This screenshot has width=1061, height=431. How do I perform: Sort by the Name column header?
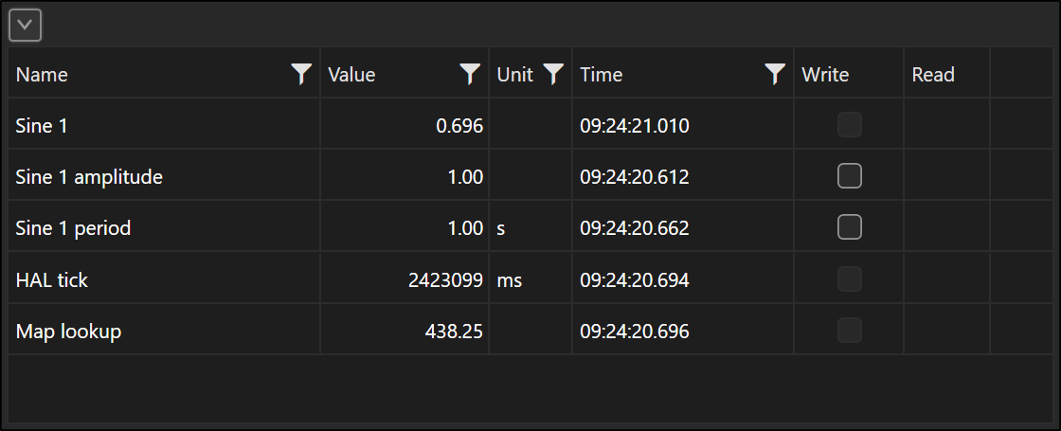click(42, 75)
